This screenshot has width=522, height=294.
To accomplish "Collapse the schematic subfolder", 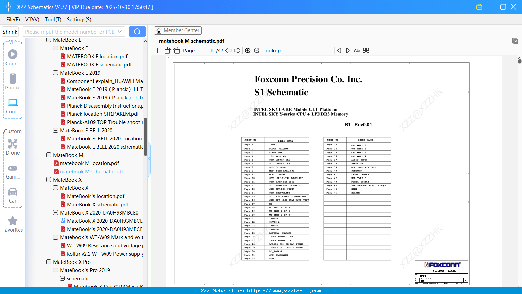I will click(x=62, y=279).
